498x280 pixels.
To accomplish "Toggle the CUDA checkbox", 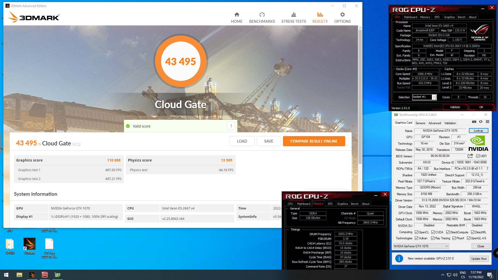I will click(433, 232).
